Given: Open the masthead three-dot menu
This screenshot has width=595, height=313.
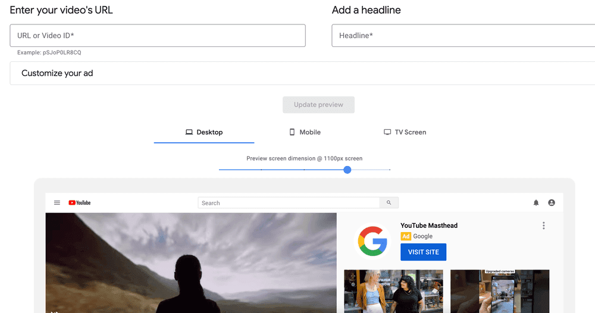Looking at the screenshot, I should [543, 226].
